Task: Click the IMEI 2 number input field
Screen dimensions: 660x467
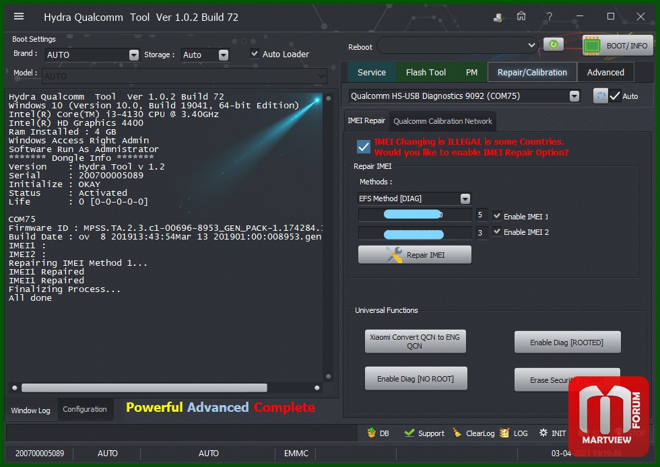Action: (x=415, y=233)
